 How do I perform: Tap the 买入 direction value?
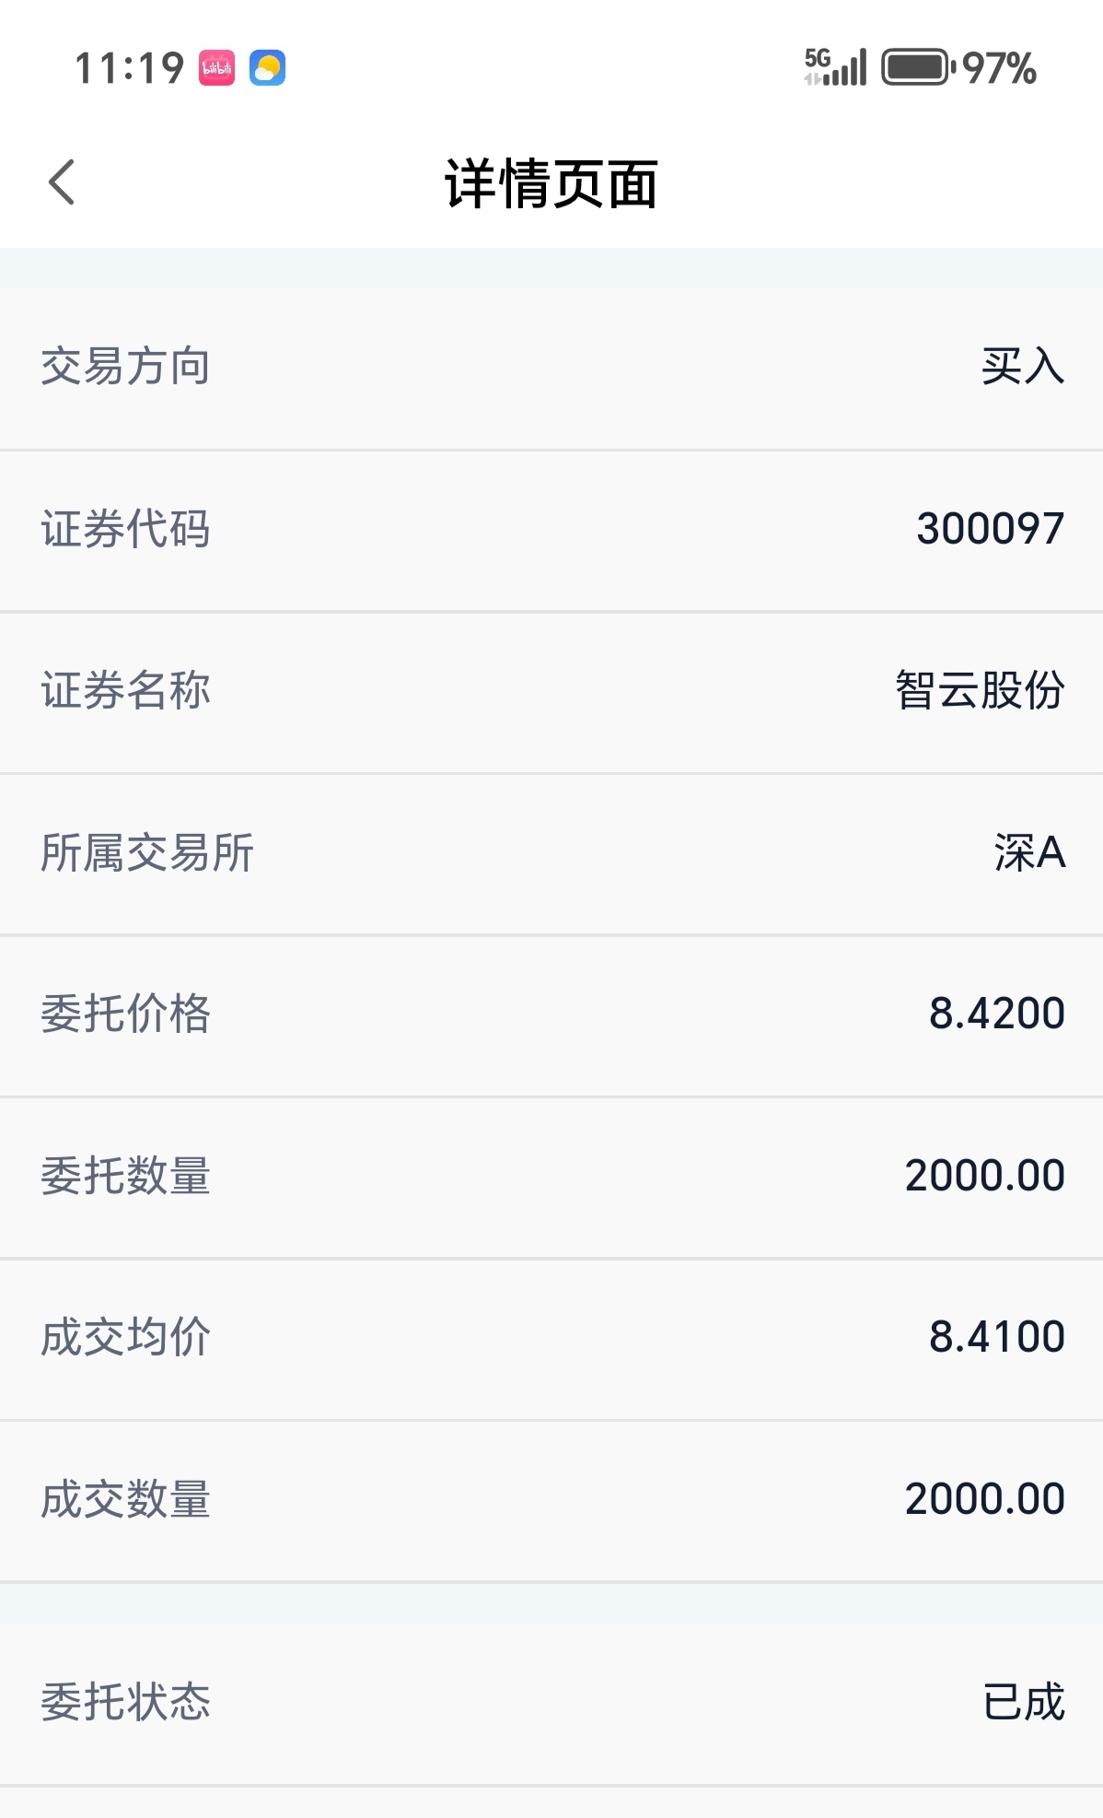1023,367
